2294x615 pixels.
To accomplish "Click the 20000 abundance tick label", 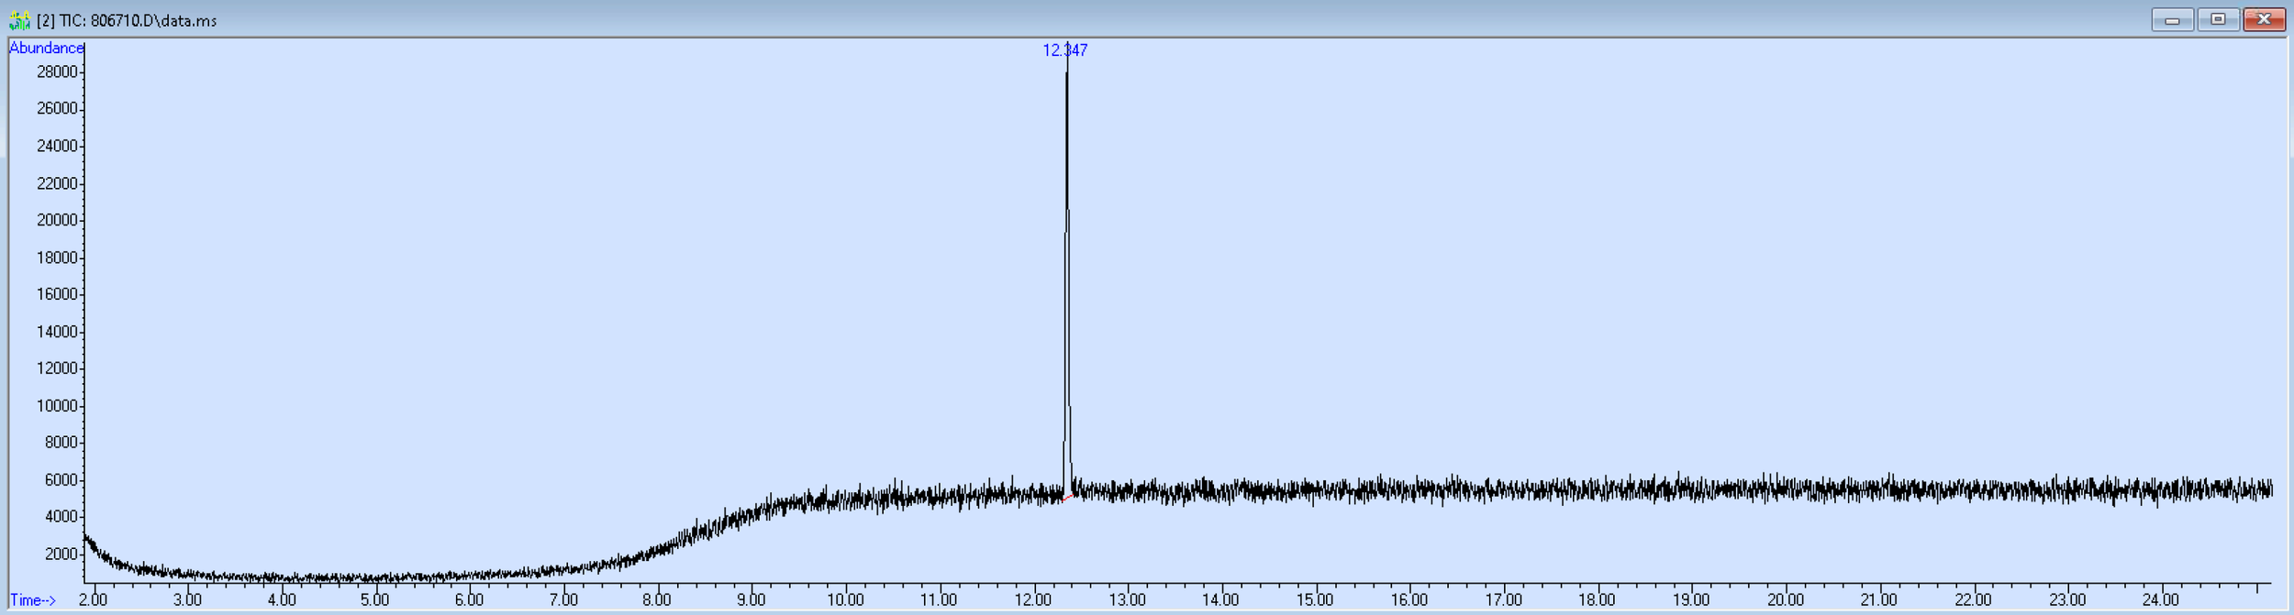I will (x=57, y=220).
